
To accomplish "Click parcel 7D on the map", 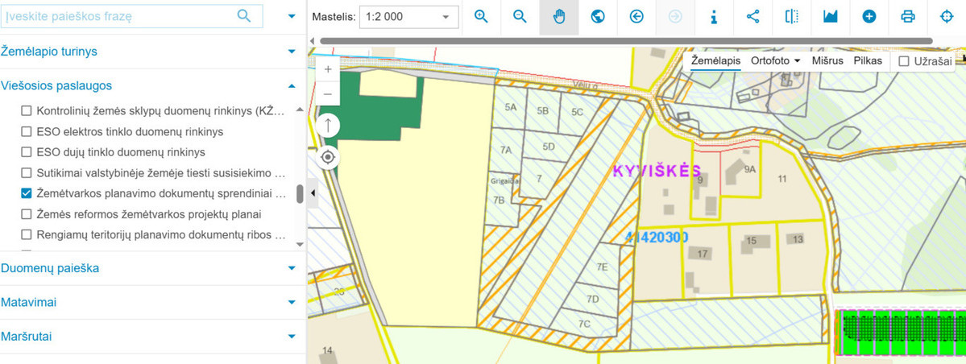I will tap(593, 300).
